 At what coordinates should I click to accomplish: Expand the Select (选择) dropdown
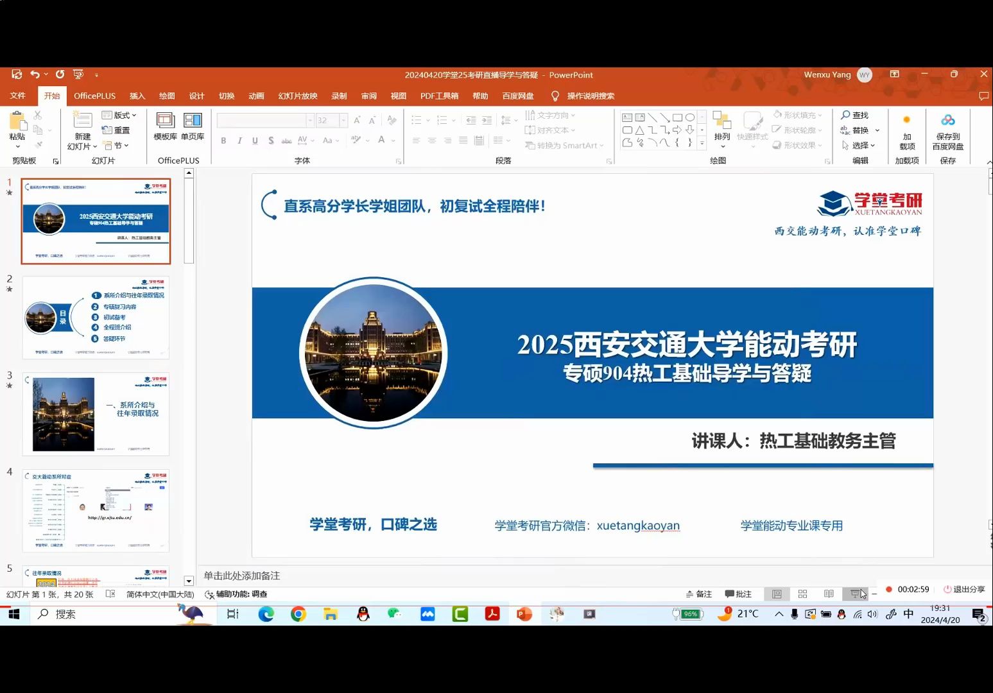tap(858, 146)
